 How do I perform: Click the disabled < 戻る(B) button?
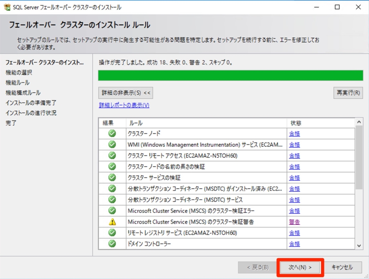pyautogui.click(x=258, y=267)
